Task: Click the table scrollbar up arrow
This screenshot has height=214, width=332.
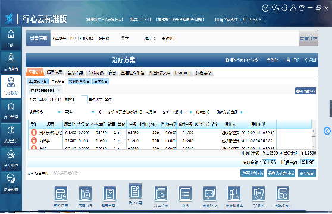Action: click(x=314, y=131)
